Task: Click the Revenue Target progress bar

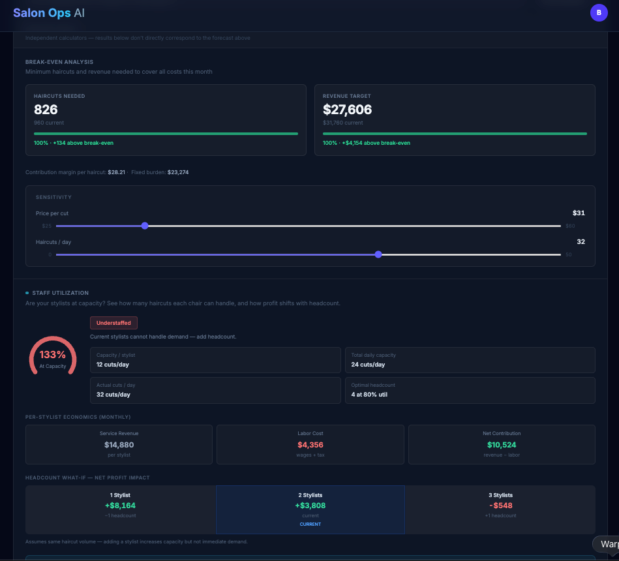Action: pyautogui.click(x=455, y=134)
